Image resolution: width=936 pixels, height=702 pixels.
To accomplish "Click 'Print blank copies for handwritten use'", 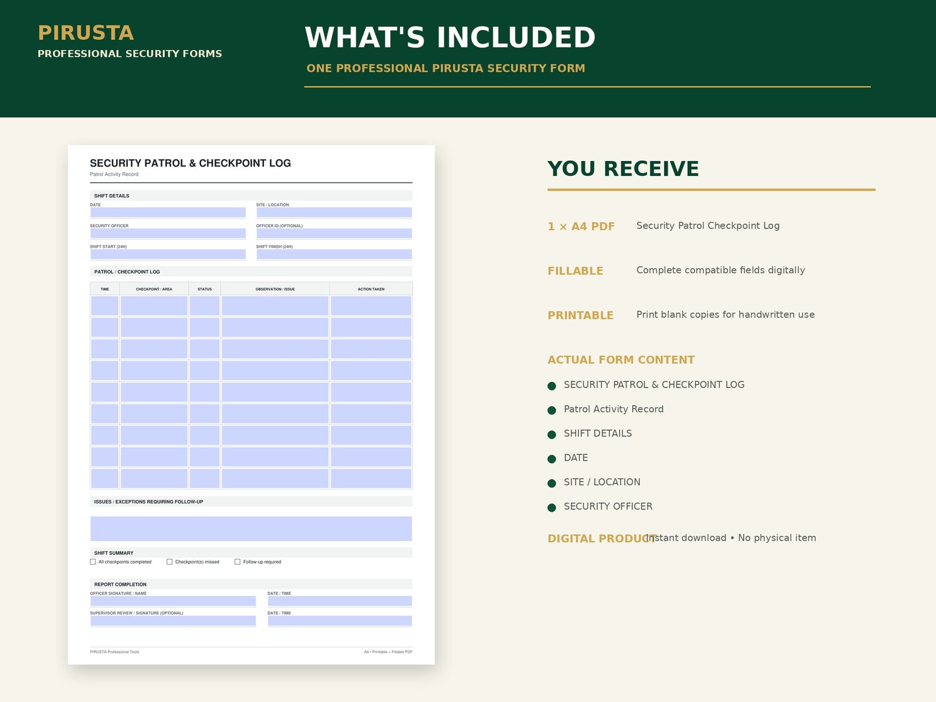I will 726,314.
